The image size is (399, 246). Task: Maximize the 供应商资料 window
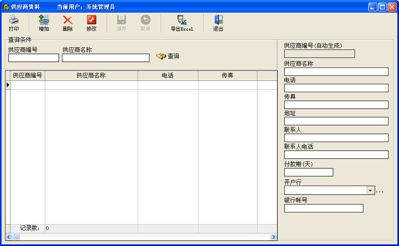[x=382, y=7]
